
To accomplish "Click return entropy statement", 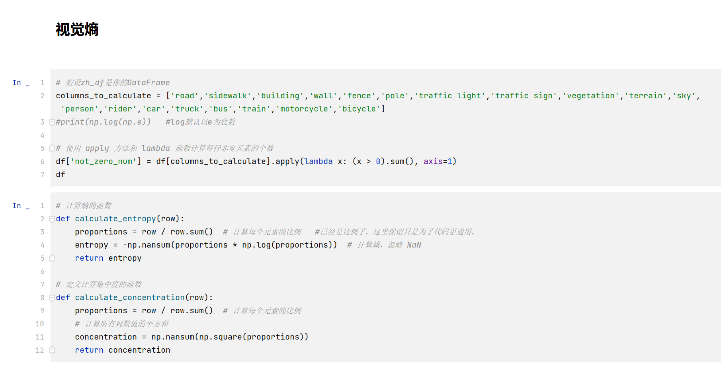I will point(108,258).
